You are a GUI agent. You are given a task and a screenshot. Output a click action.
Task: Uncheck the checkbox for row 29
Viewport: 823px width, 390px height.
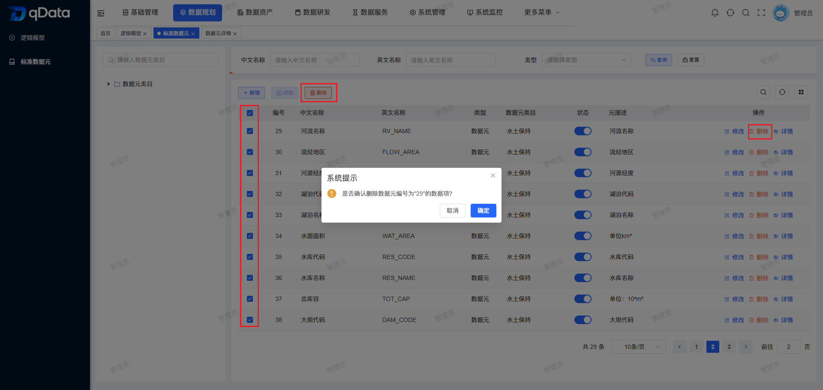coord(250,131)
